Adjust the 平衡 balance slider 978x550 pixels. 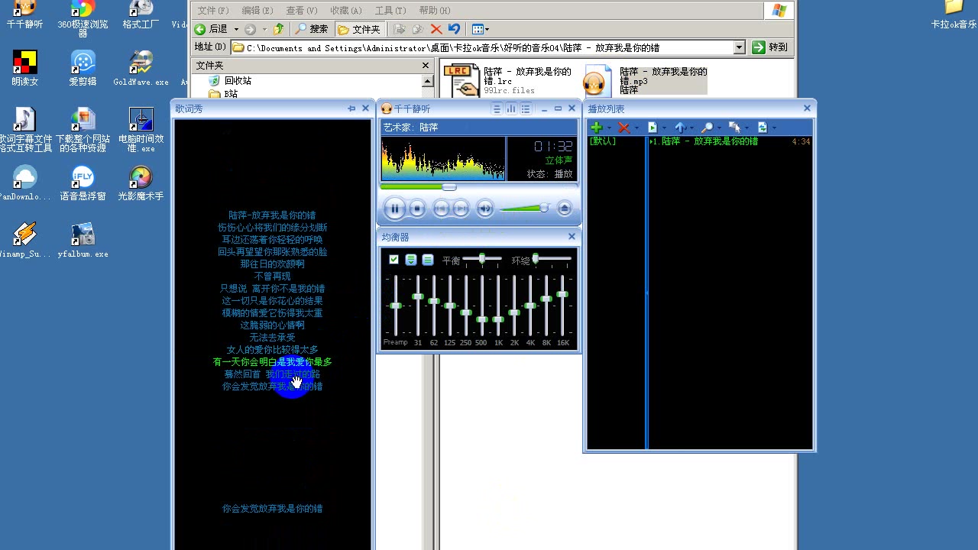[x=482, y=260]
